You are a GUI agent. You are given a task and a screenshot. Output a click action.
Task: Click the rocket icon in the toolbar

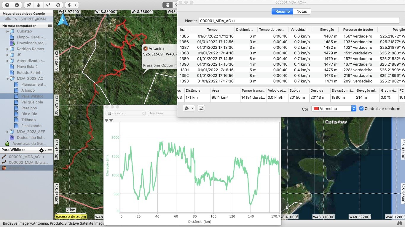(28, 5)
